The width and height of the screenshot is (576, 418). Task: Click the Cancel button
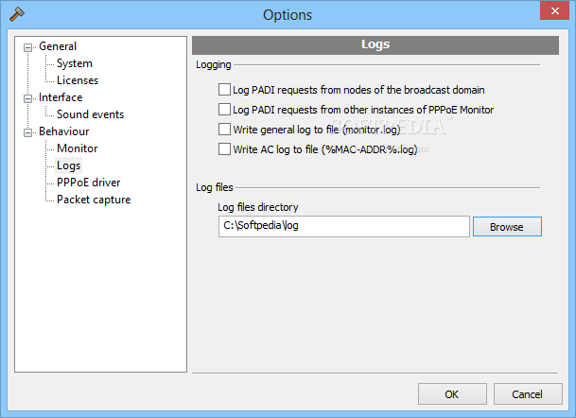click(527, 394)
